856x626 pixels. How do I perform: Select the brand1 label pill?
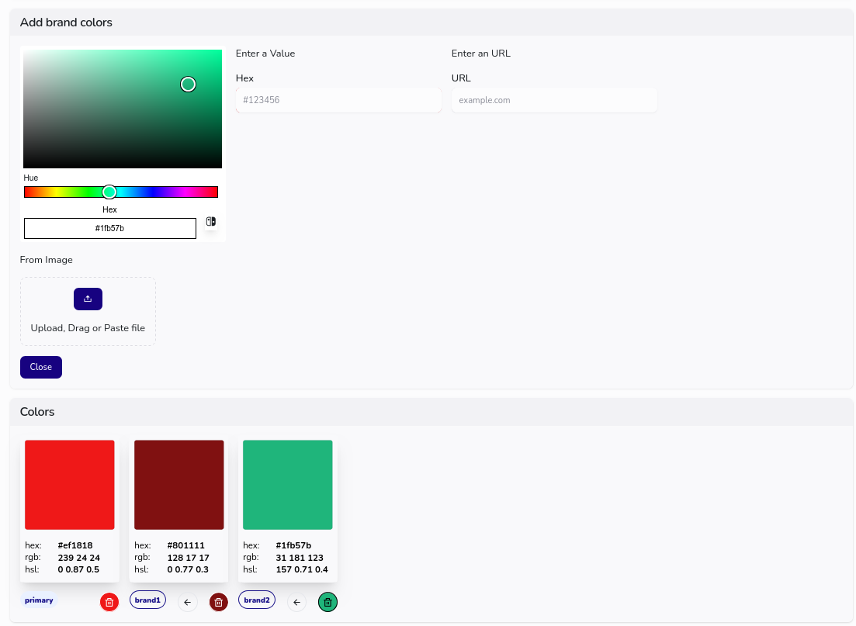[x=147, y=600]
